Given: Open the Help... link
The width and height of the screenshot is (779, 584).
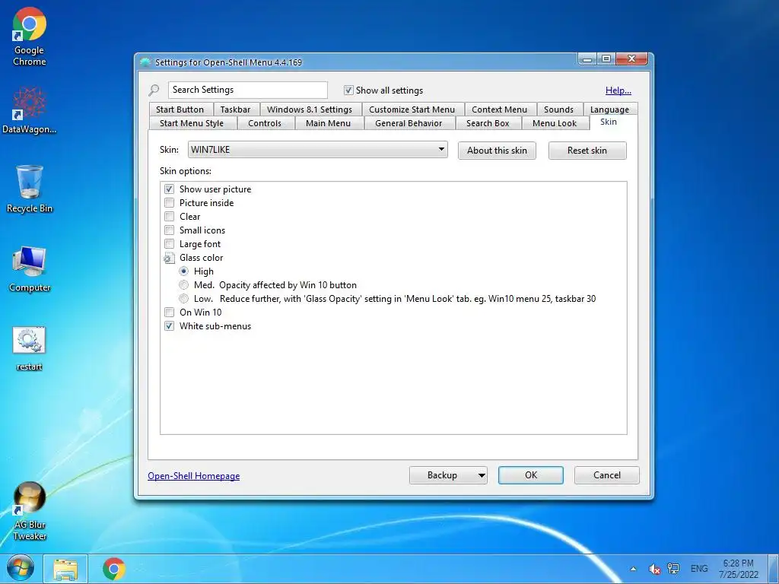Looking at the screenshot, I should click(x=618, y=90).
